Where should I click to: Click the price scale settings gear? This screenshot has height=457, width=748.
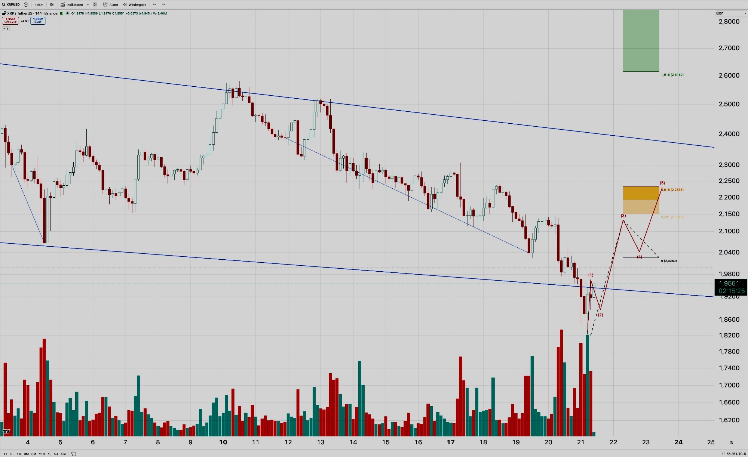point(731,443)
